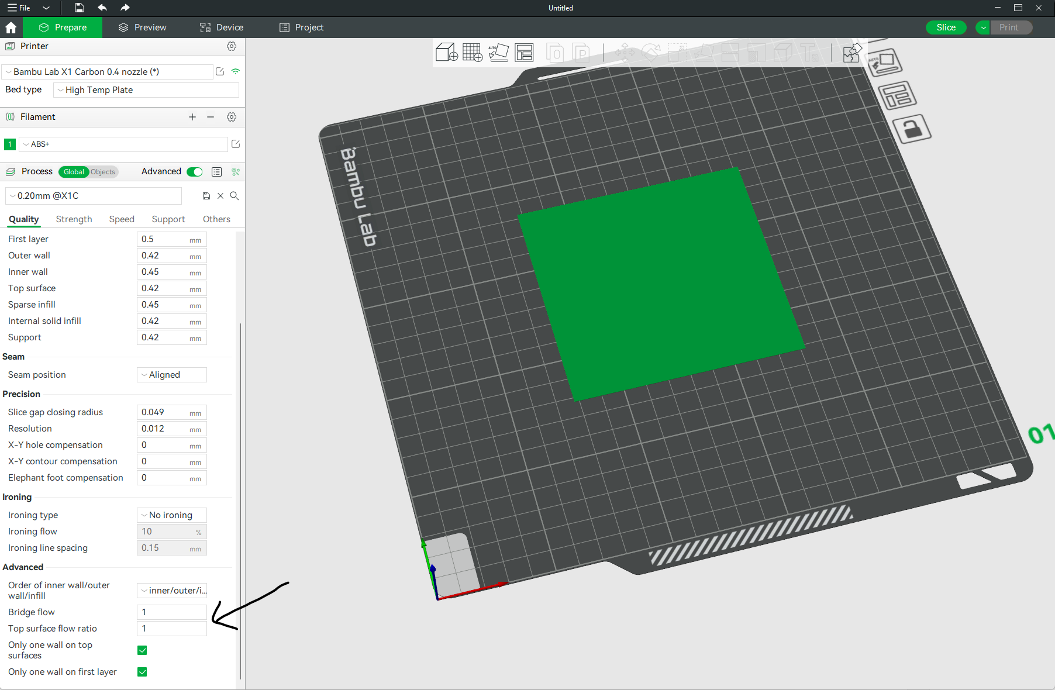The image size is (1055, 690).
Task: Uncheck Only one wall on first layer
Action: (142, 672)
